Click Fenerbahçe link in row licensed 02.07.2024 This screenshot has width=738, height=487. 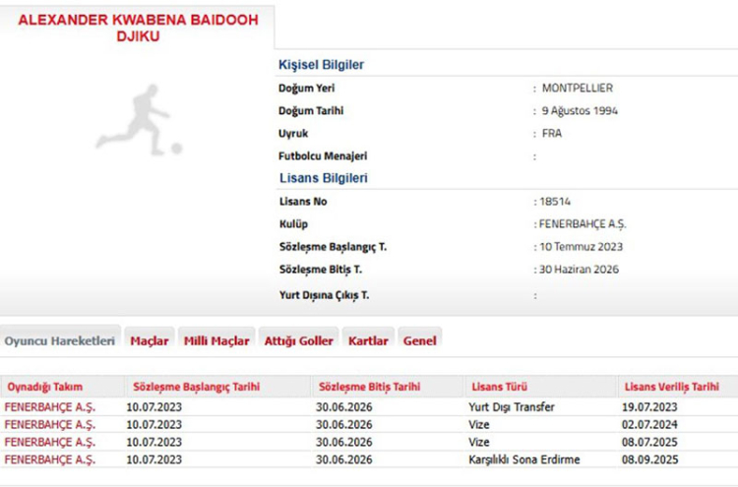point(50,425)
